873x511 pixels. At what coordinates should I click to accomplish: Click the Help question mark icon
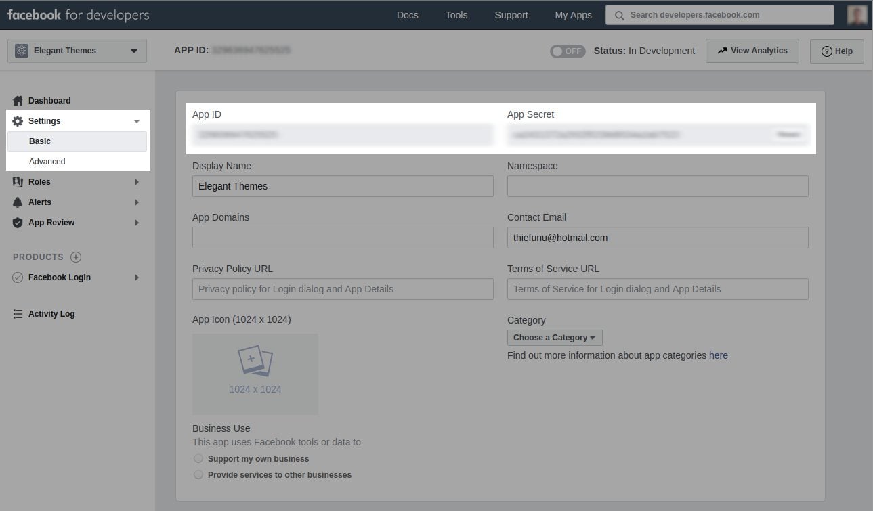click(x=827, y=51)
